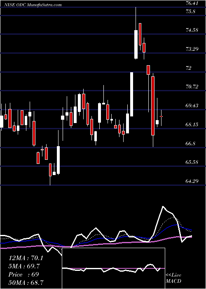The height and width of the screenshot is (289, 206).
Task: Click the <<Live MACD label
Action: [173, 278]
